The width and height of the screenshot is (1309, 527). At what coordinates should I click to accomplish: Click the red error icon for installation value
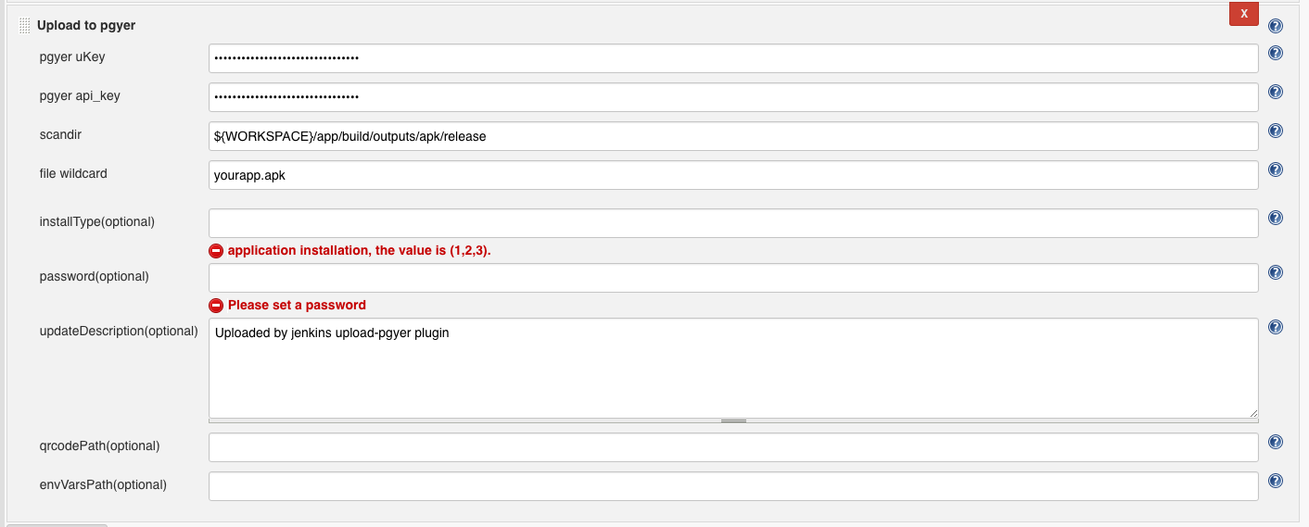[x=216, y=250]
